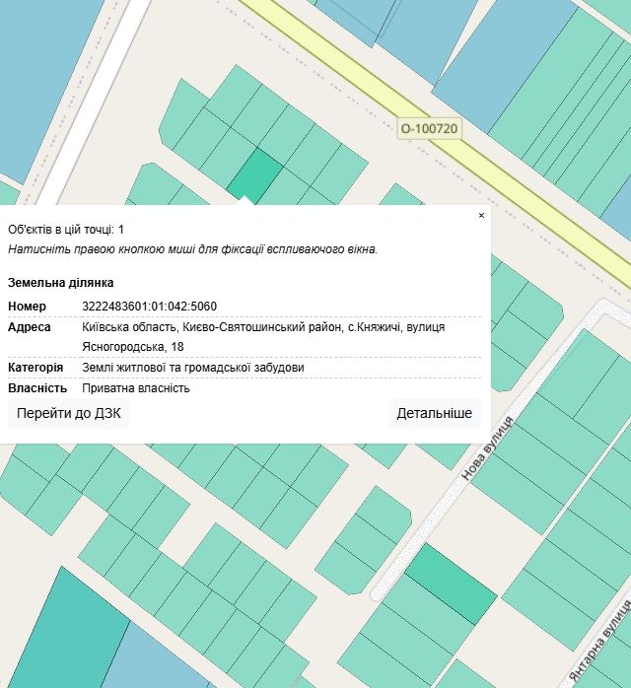Click the 'Категорія' field label
This screenshot has width=631, height=688.
click(35, 368)
